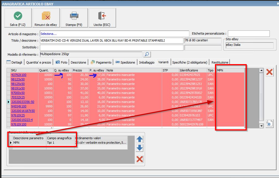Click the Sottotitolo input field
Viewport: 279px width, 178px height.
click(112, 47)
